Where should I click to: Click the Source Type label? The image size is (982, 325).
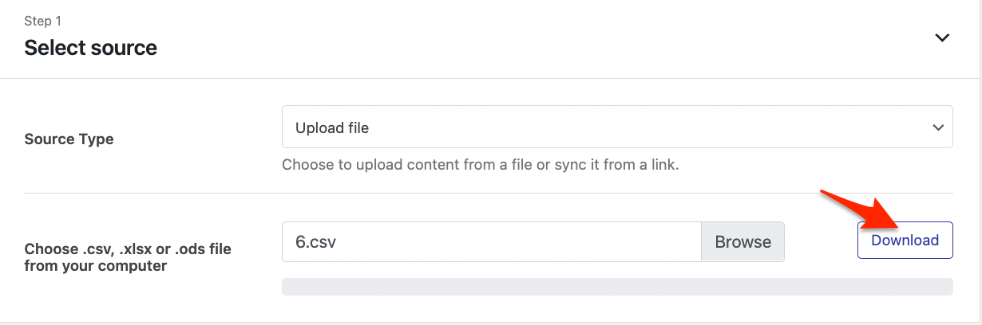(x=69, y=139)
